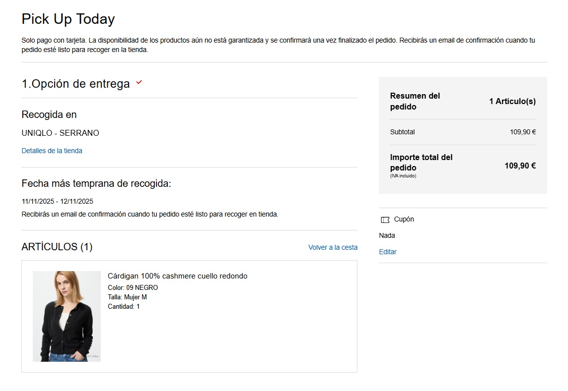This screenshot has width=568, height=391.
Task: Click Nada below the Cupón label
Action: (x=387, y=235)
